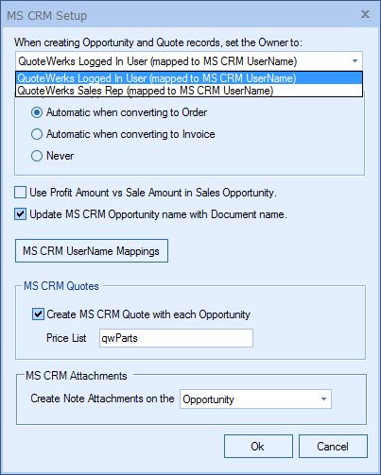Click the MS CRM Attachments group label

pos(77,376)
